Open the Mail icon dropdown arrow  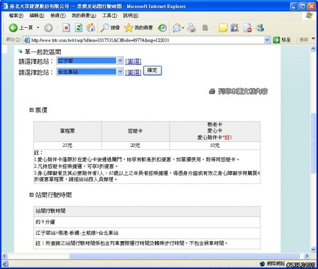click(x=183, y=28)
